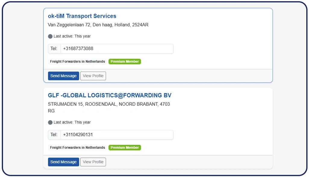
Task: Click the Tel label on ok-tiM's card
Action: pyautogui.click(x=54, y=48)
